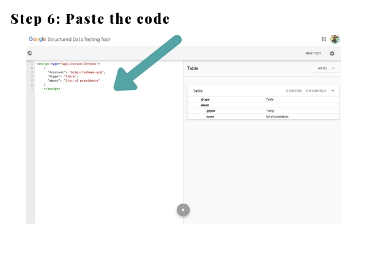Click the globe fetch URL icon

tap(30, 53)
